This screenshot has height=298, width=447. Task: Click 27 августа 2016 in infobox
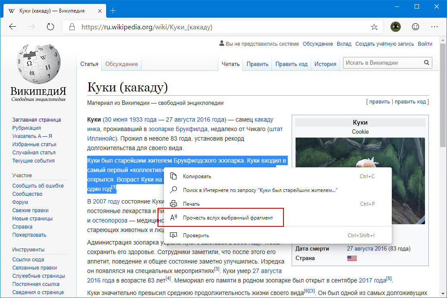pyautogui.click(x=367, y=248)
